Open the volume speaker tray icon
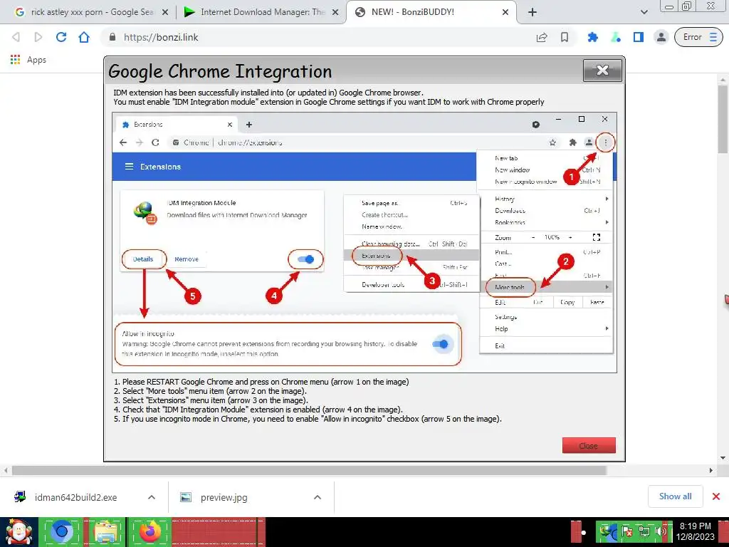 point(660,531)
